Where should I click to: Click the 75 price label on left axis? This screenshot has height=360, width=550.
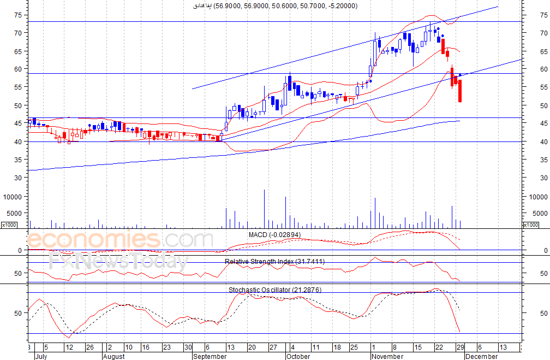tap(18, 15)
